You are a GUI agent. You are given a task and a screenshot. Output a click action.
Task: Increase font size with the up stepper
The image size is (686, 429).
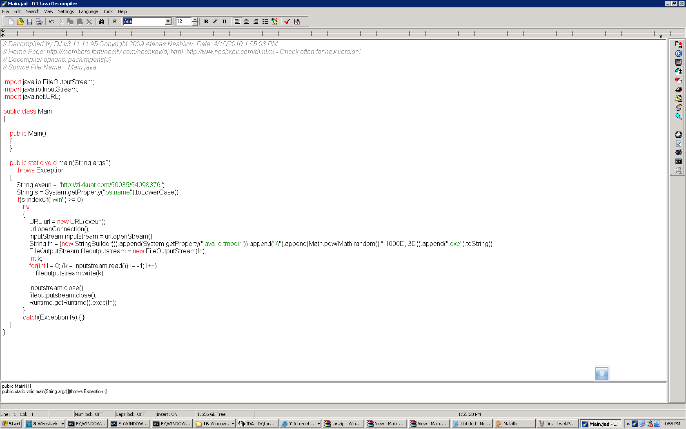point(195,19)
